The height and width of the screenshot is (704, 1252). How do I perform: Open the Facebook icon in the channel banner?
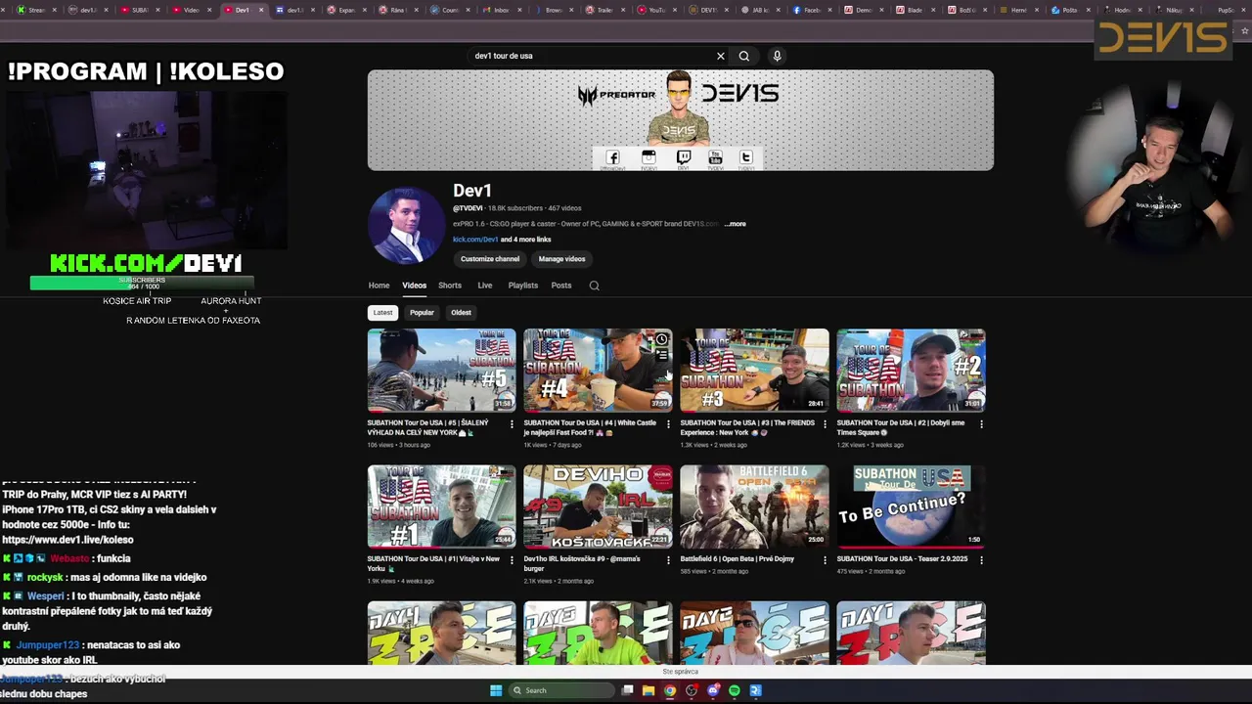(x=613, y=157)
